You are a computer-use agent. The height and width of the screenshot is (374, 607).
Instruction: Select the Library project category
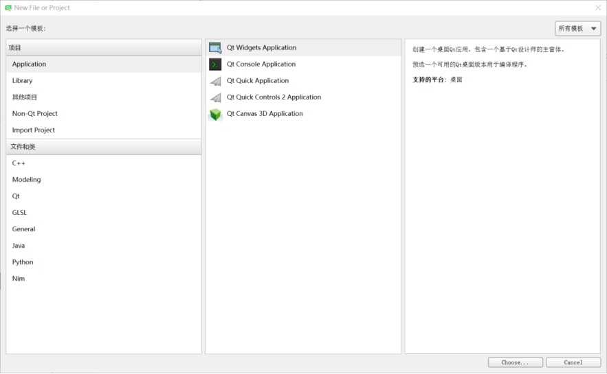tap(104, 81)
